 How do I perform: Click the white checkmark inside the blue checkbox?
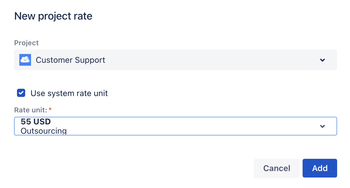[21, 93]
